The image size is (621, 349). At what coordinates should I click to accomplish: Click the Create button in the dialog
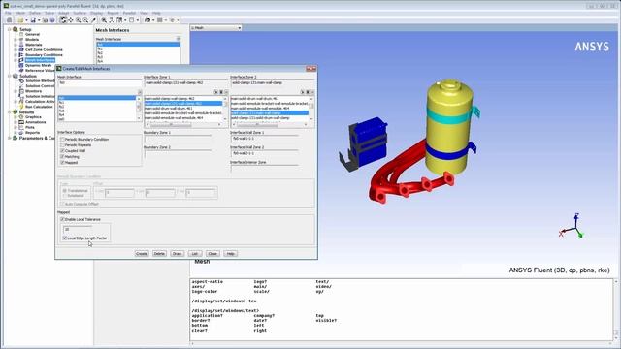tap(142, 254)
